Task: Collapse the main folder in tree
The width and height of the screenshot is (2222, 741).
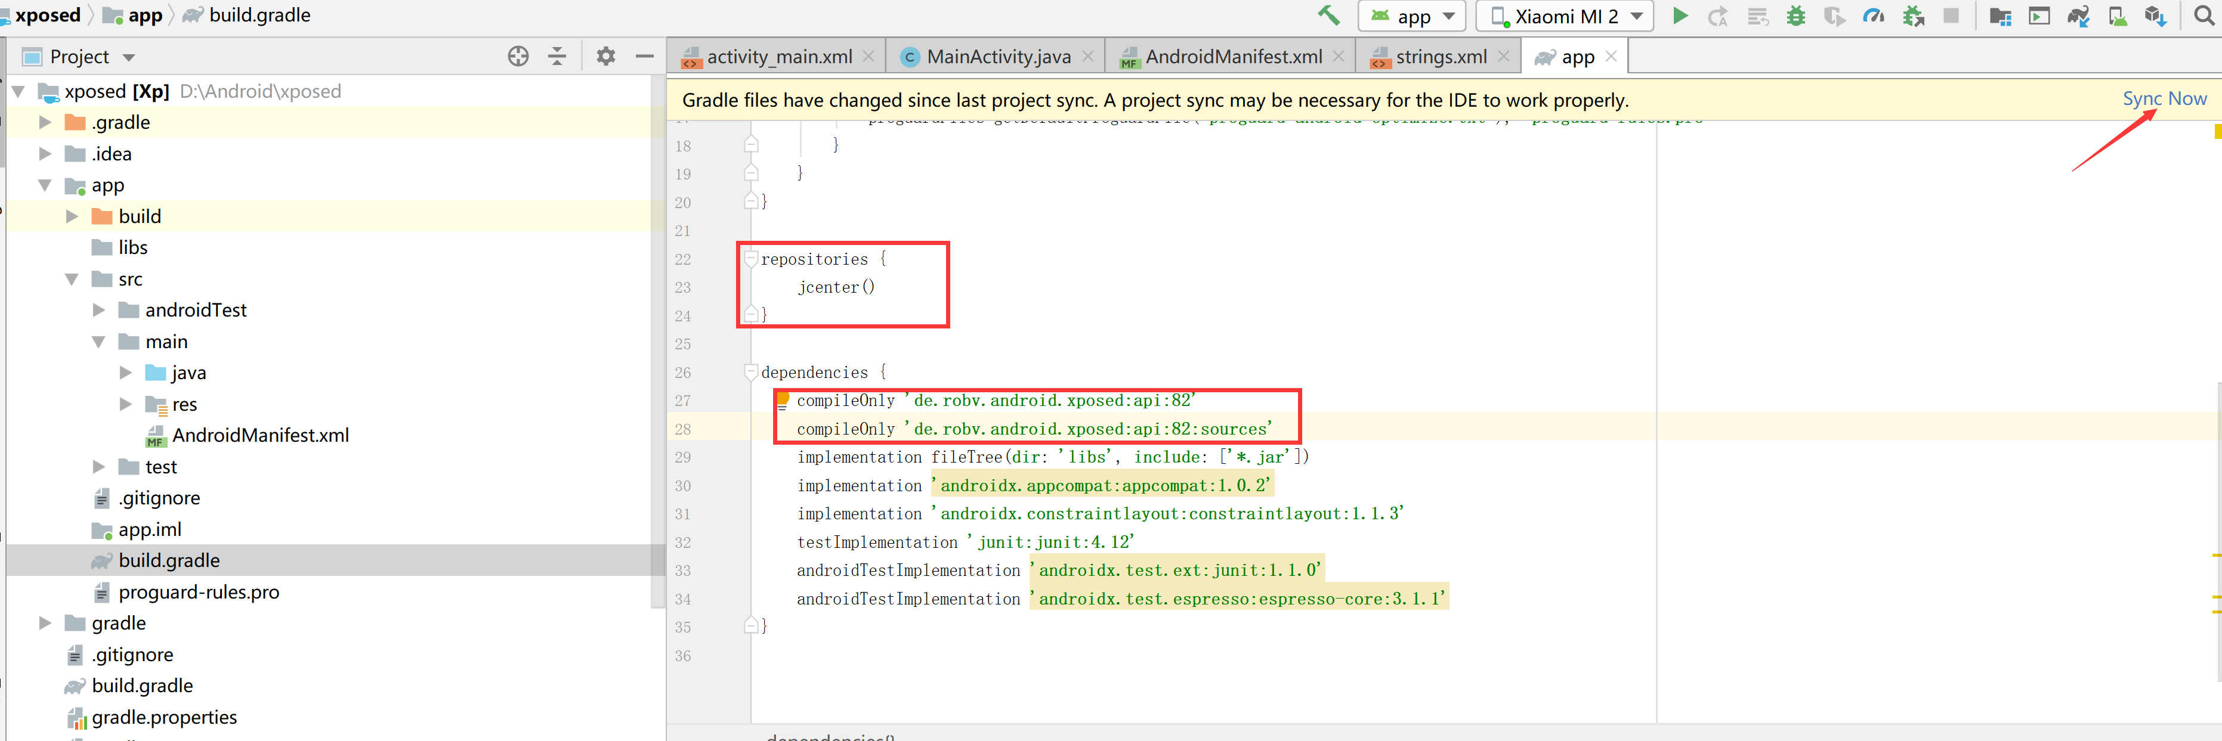Action: click(x=98, y=342)
